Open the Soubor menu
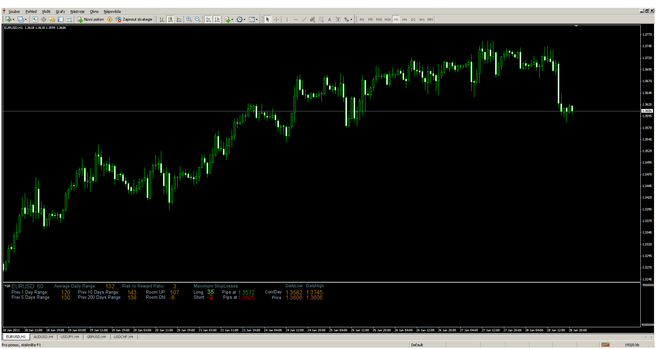Image resolution: width=656 pixels, height=349 pixels. pyautogui.click(x=14, y=12)
